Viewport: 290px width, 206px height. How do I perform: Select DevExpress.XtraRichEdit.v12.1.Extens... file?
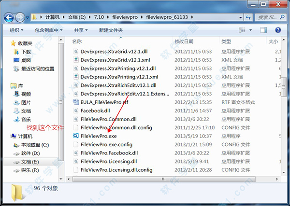pyautogui.click(x=125, y=94)
